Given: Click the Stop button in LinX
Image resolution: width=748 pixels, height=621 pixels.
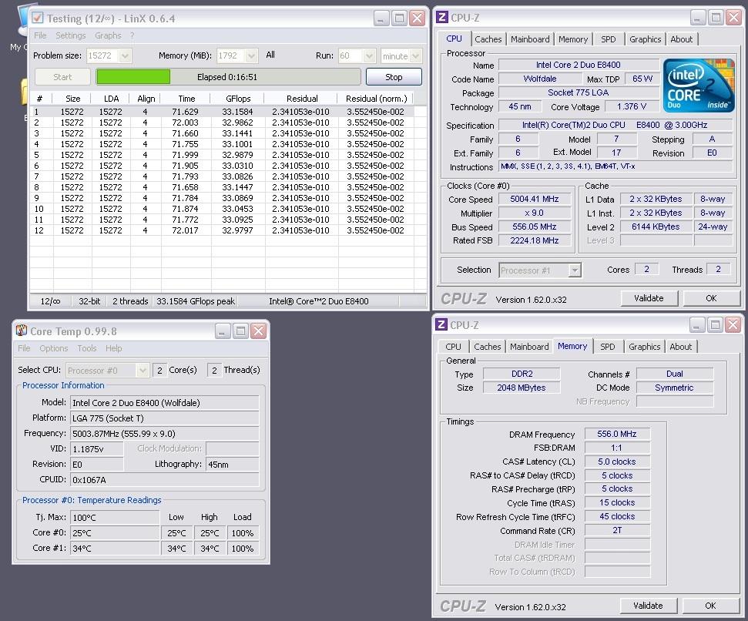Looking at the screenshot, I should click(x=394, y=77).
